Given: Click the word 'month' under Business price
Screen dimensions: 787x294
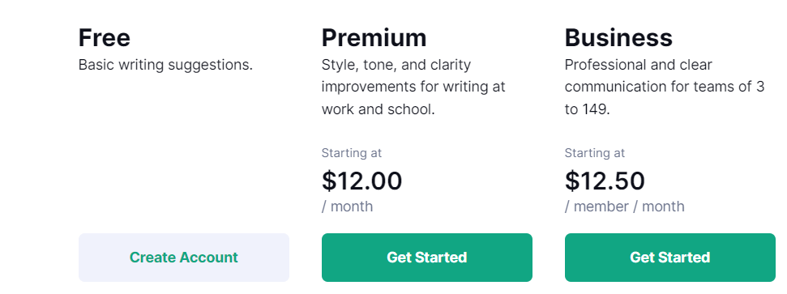Looking at the screenshot, I should pos(663,207).
